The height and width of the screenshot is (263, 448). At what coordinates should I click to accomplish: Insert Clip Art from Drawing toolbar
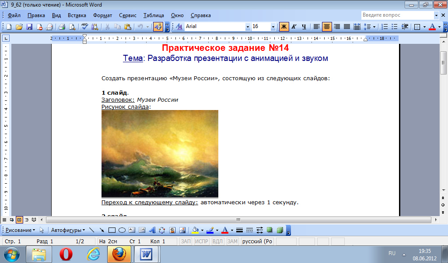tap(172, 230)
